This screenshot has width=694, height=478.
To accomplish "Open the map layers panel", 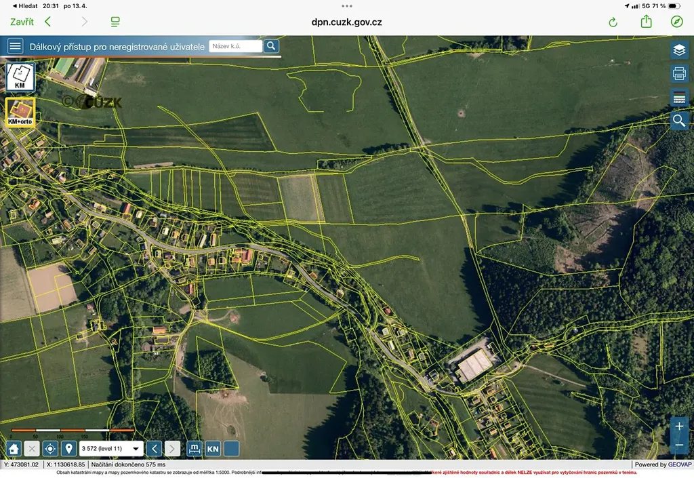I will point(679,50).
